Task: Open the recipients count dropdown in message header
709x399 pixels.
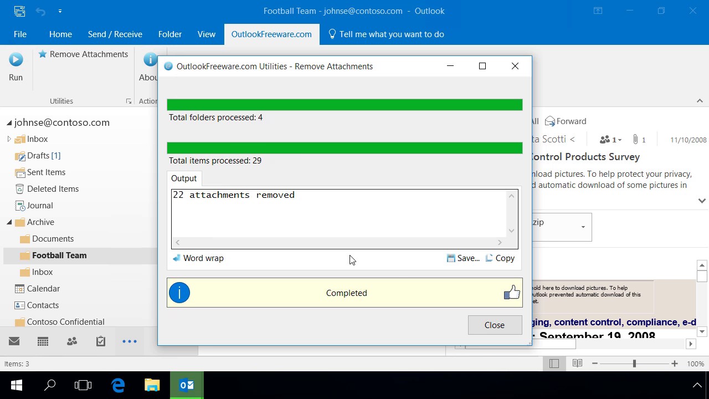Action: click(610, 140)
